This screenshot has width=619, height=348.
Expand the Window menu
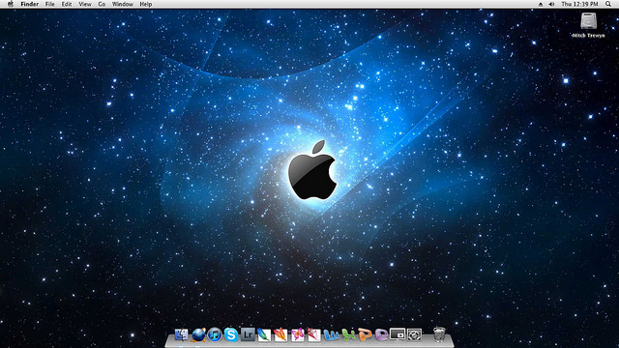[x=123, y=4]
